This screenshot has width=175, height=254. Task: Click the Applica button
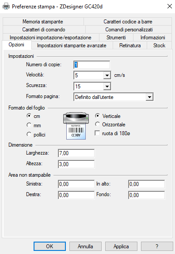pos(121,246)
